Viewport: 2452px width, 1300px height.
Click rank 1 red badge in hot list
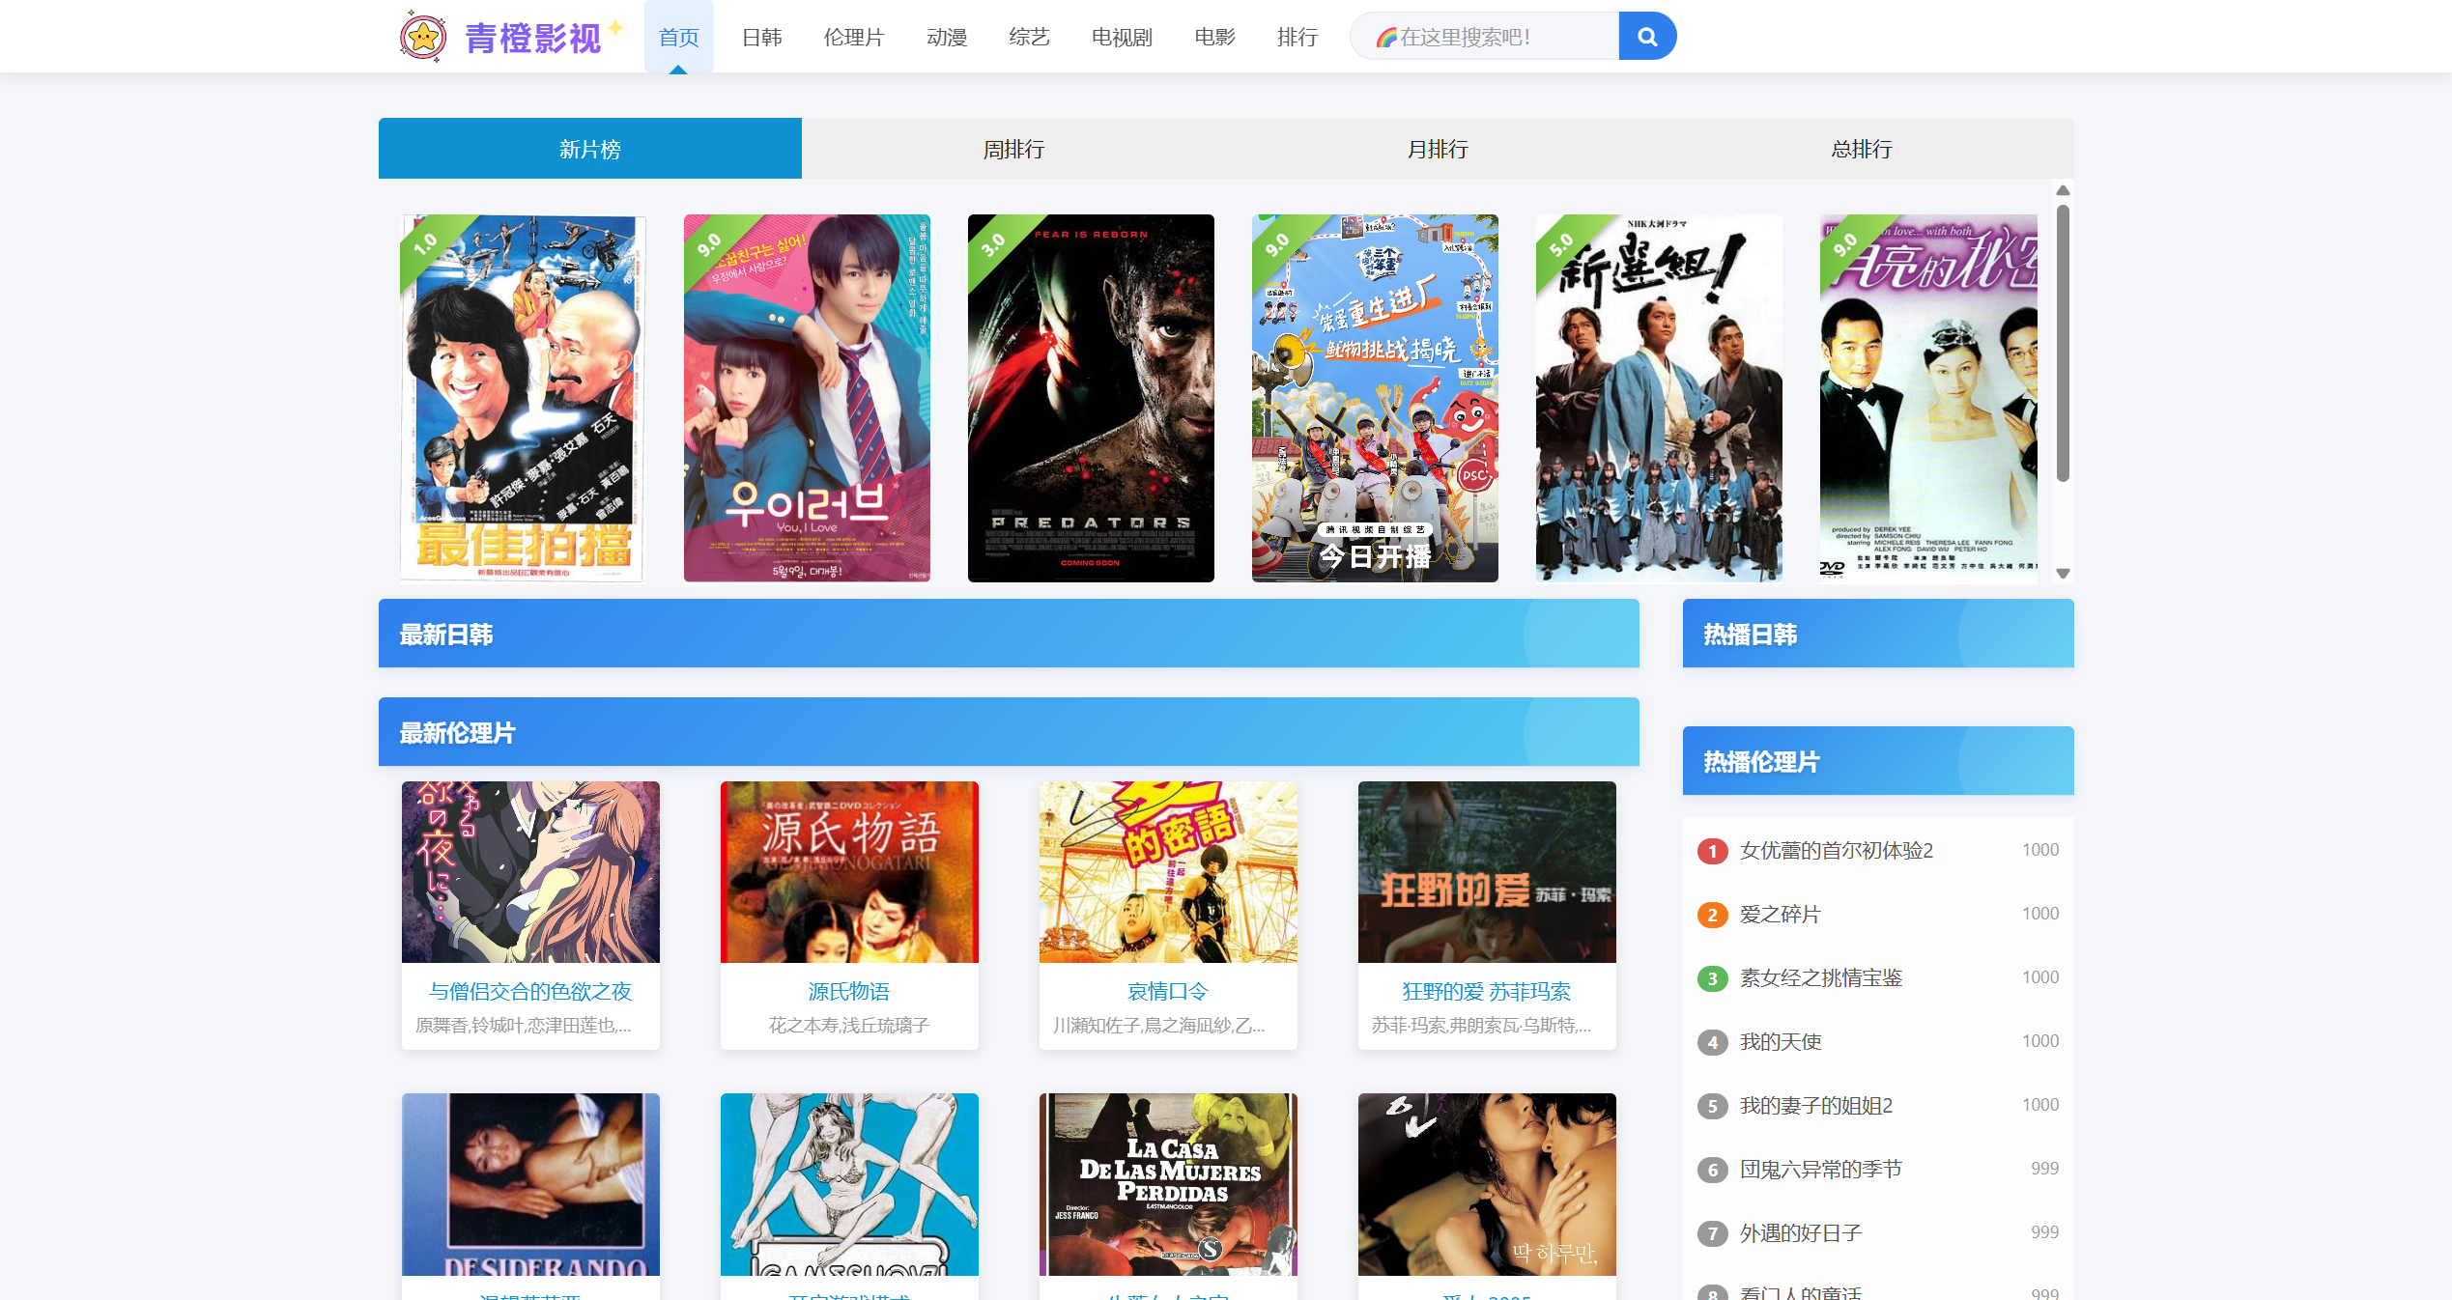click(x=1712, y=851)
